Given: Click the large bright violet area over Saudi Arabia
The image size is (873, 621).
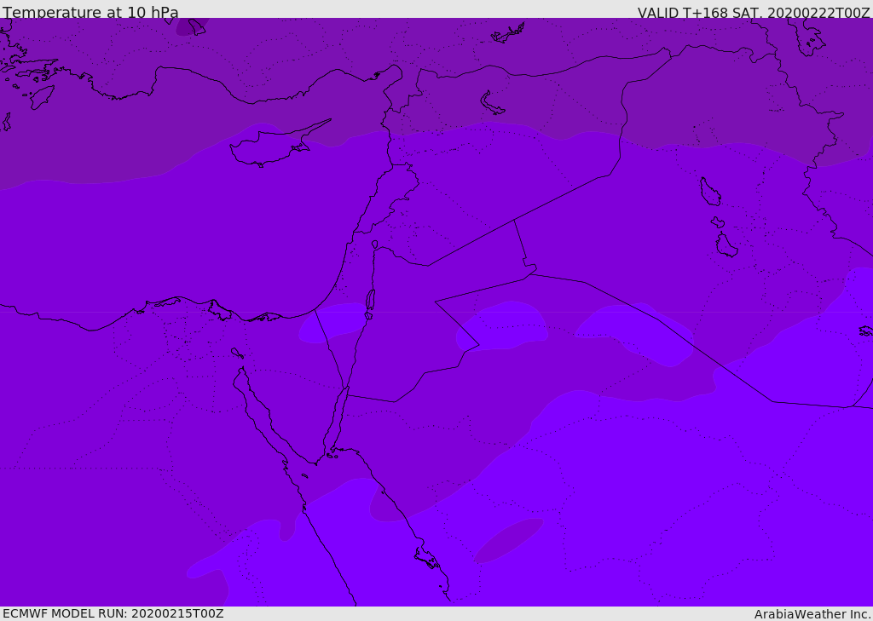Looking at the screenshot, I should 640,501.
